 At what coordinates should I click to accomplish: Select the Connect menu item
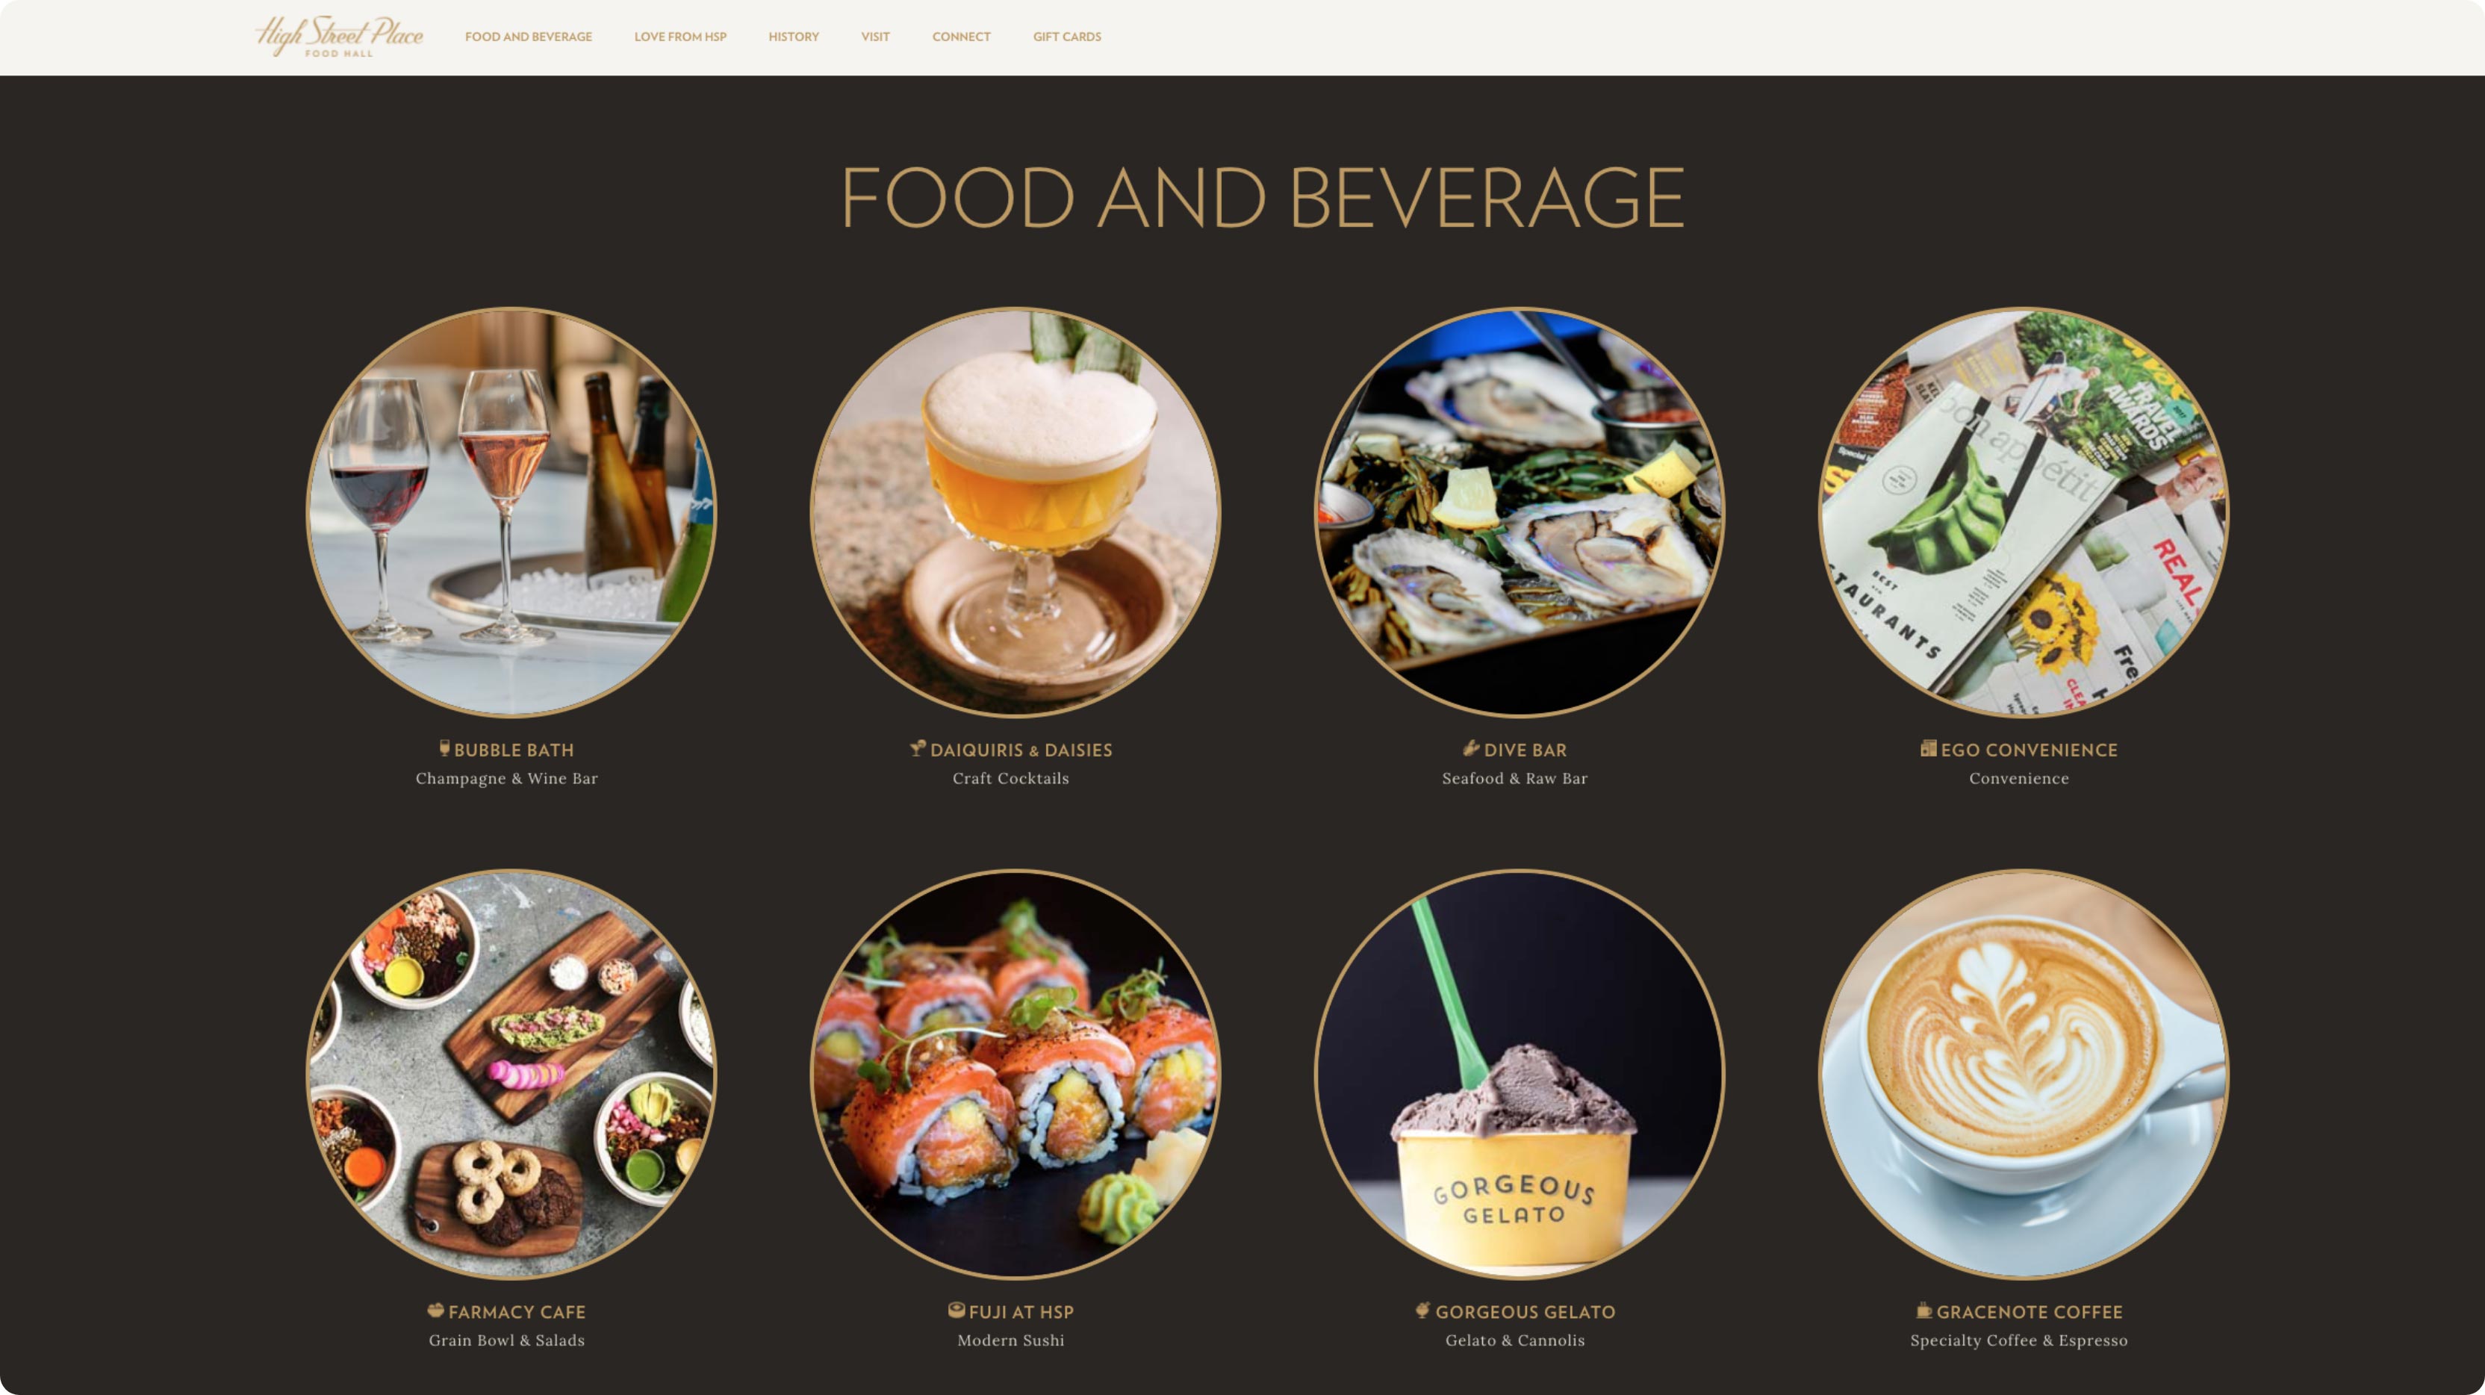click(961, 37)
